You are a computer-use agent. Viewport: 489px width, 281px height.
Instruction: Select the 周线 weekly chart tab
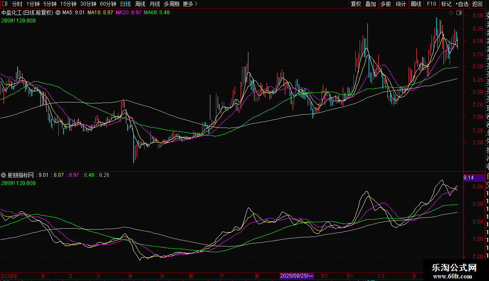tap(140, 4)
